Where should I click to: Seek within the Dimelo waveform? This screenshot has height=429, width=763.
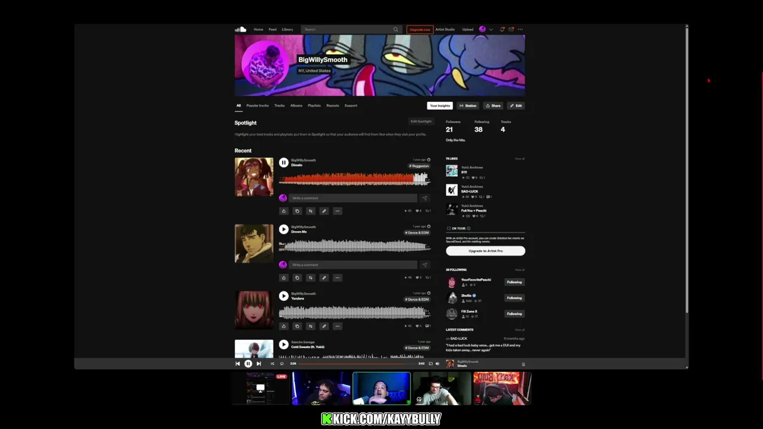[354, 179]
